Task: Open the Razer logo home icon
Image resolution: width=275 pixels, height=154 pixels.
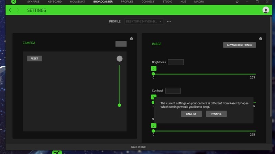Action: coord(14,2)
